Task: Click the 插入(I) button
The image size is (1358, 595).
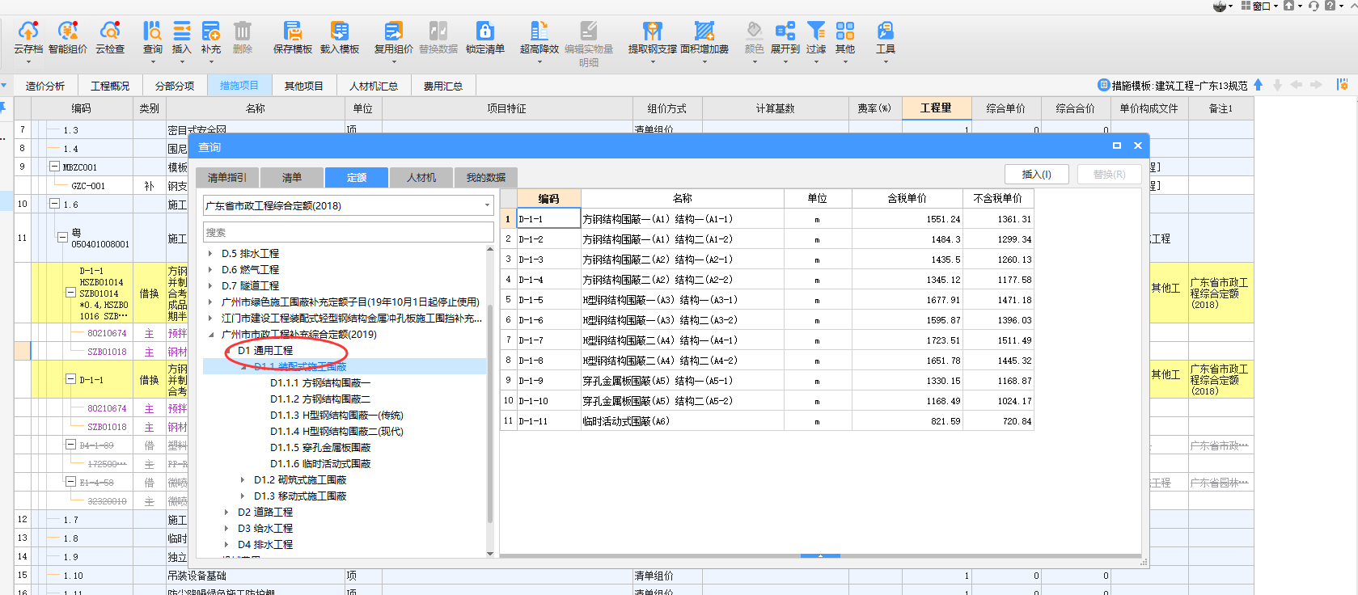Action: 1037,174
